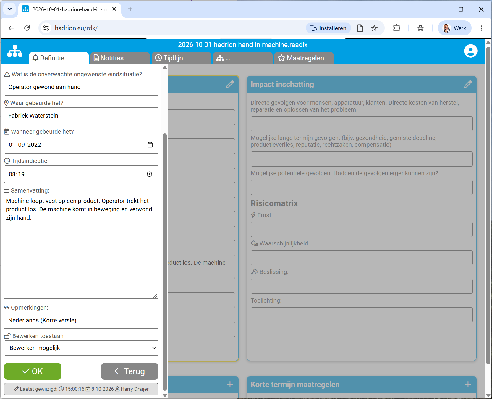Image resolution: width=492 pixels, height=399 pixels.
Task: Click the Samenvatting text area
Action: coord(81,247)
